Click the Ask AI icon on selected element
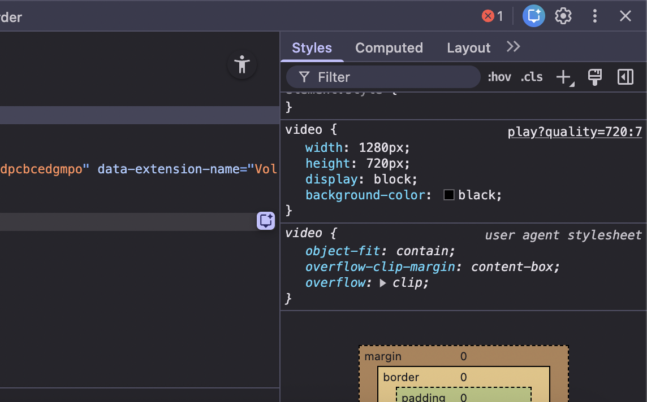Screen dimensions: 647x402 coord(266,221)
